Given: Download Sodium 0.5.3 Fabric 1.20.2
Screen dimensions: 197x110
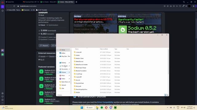Looking at the screenshot, I should tap(41, 71).
